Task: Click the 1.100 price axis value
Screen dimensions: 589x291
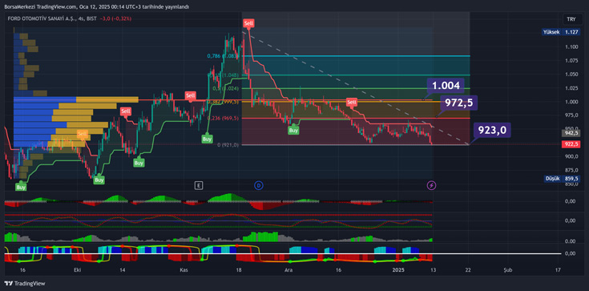Action: point(571,47)
